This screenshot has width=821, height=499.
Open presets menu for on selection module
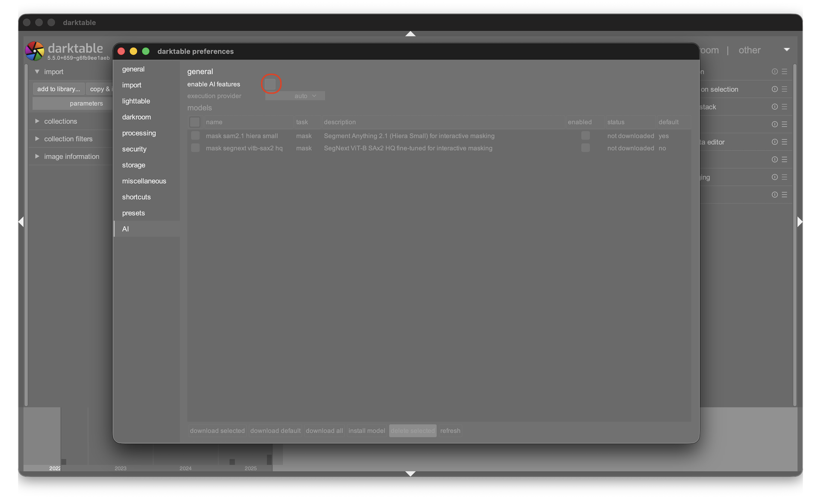point(784,89)
